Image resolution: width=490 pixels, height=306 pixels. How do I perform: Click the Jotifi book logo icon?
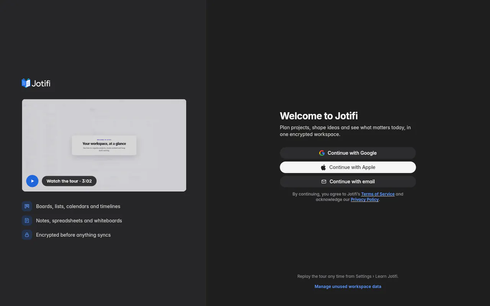(26, 83)
